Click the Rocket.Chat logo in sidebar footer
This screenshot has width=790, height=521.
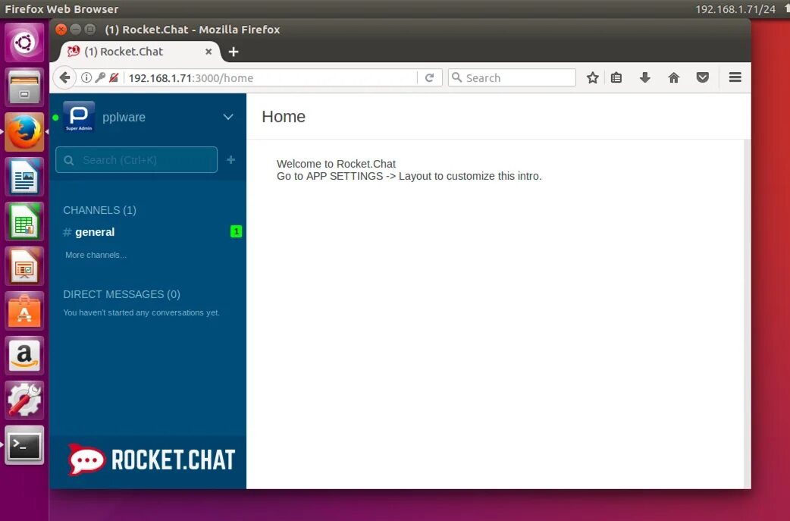point(151,460)
